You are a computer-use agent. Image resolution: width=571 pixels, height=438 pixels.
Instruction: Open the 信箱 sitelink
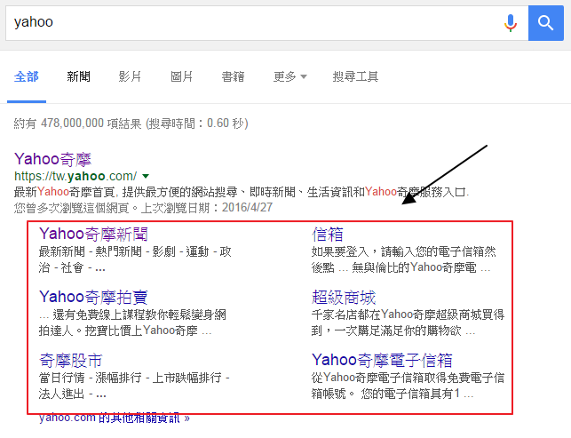[x=328, y=234]
